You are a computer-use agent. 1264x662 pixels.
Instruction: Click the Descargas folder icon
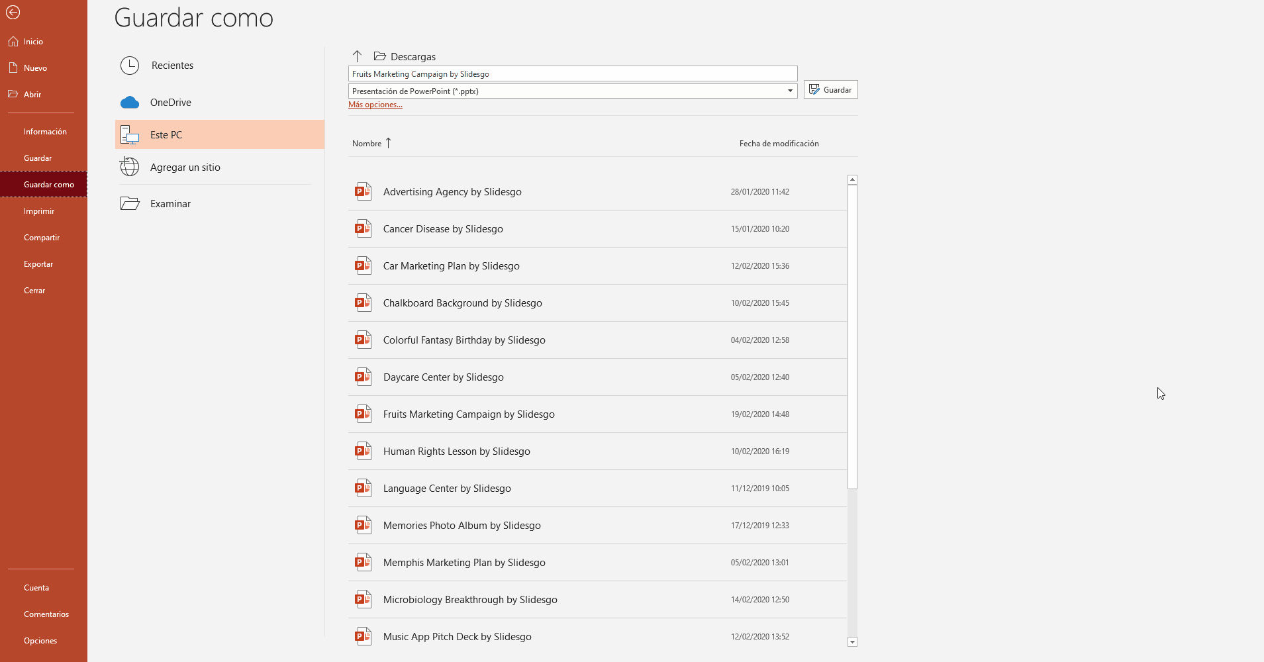380,56
